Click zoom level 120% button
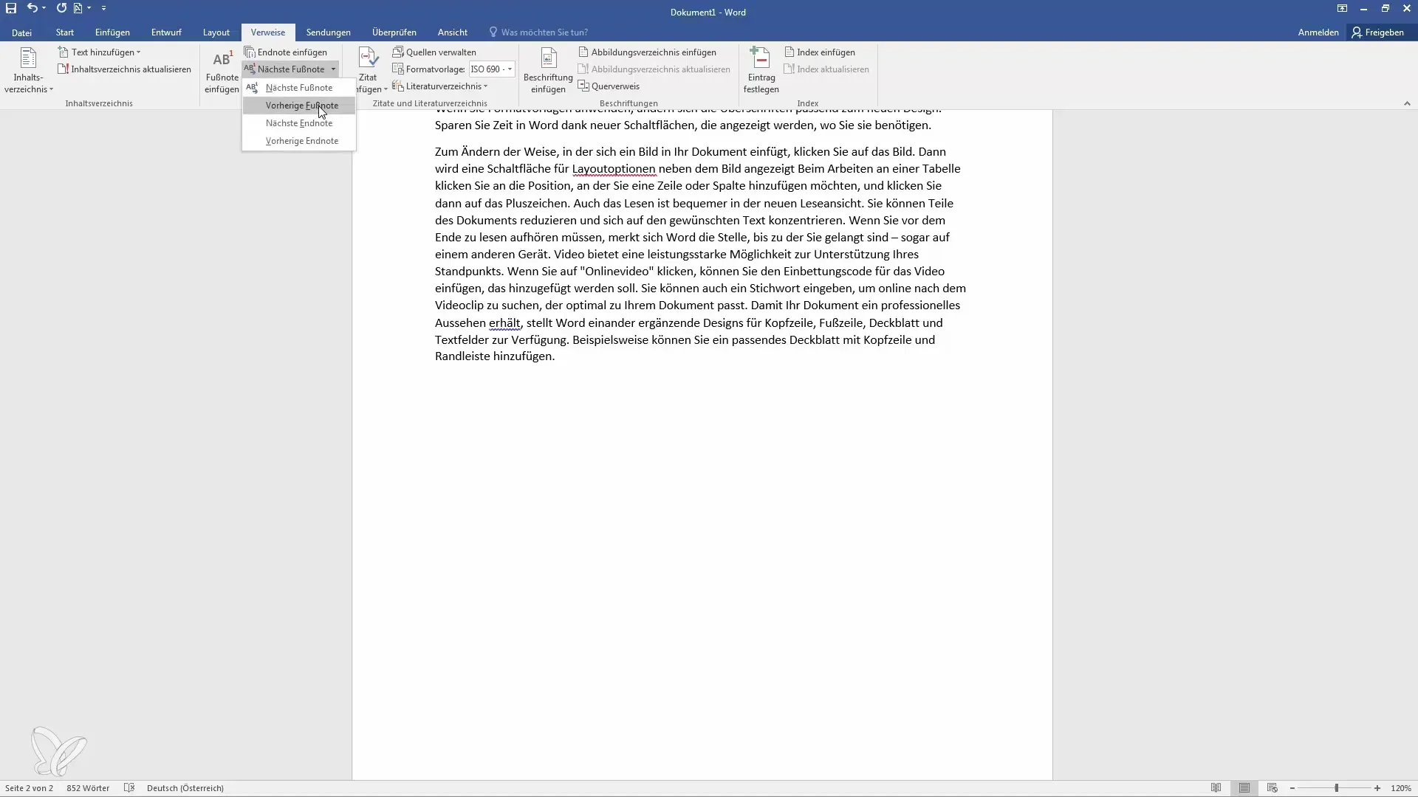 pos(1401,788)
